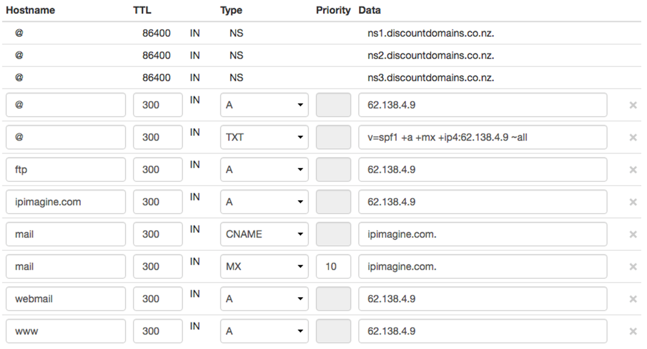Open the Type dropdown for www record
647x349 pixels.
(264, 331)
